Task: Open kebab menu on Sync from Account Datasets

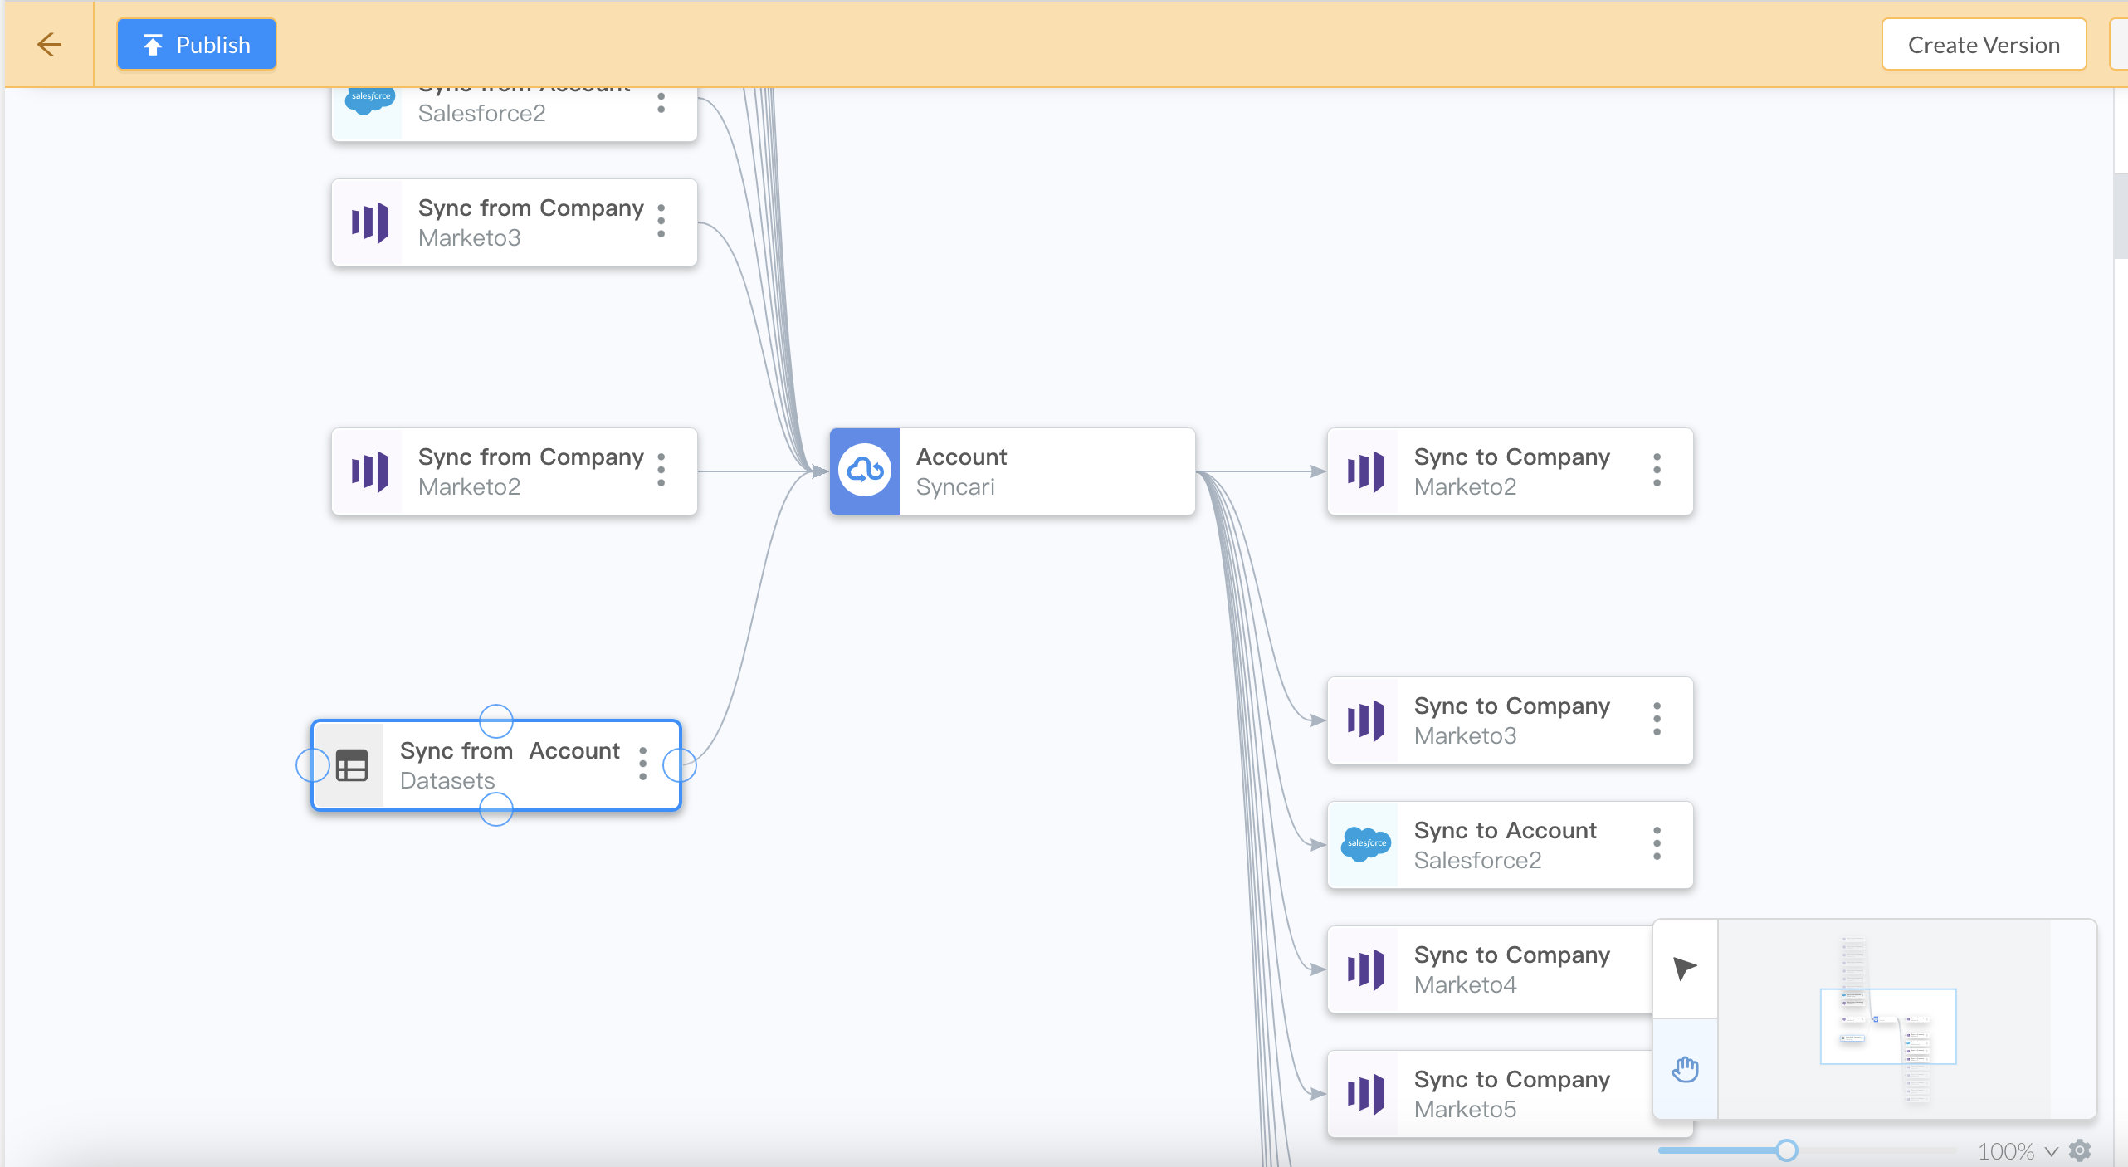Action: click(643, 764)
